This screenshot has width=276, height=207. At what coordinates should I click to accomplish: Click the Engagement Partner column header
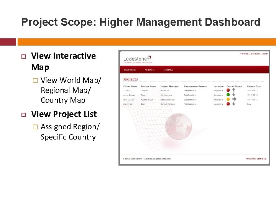point(195,86)
